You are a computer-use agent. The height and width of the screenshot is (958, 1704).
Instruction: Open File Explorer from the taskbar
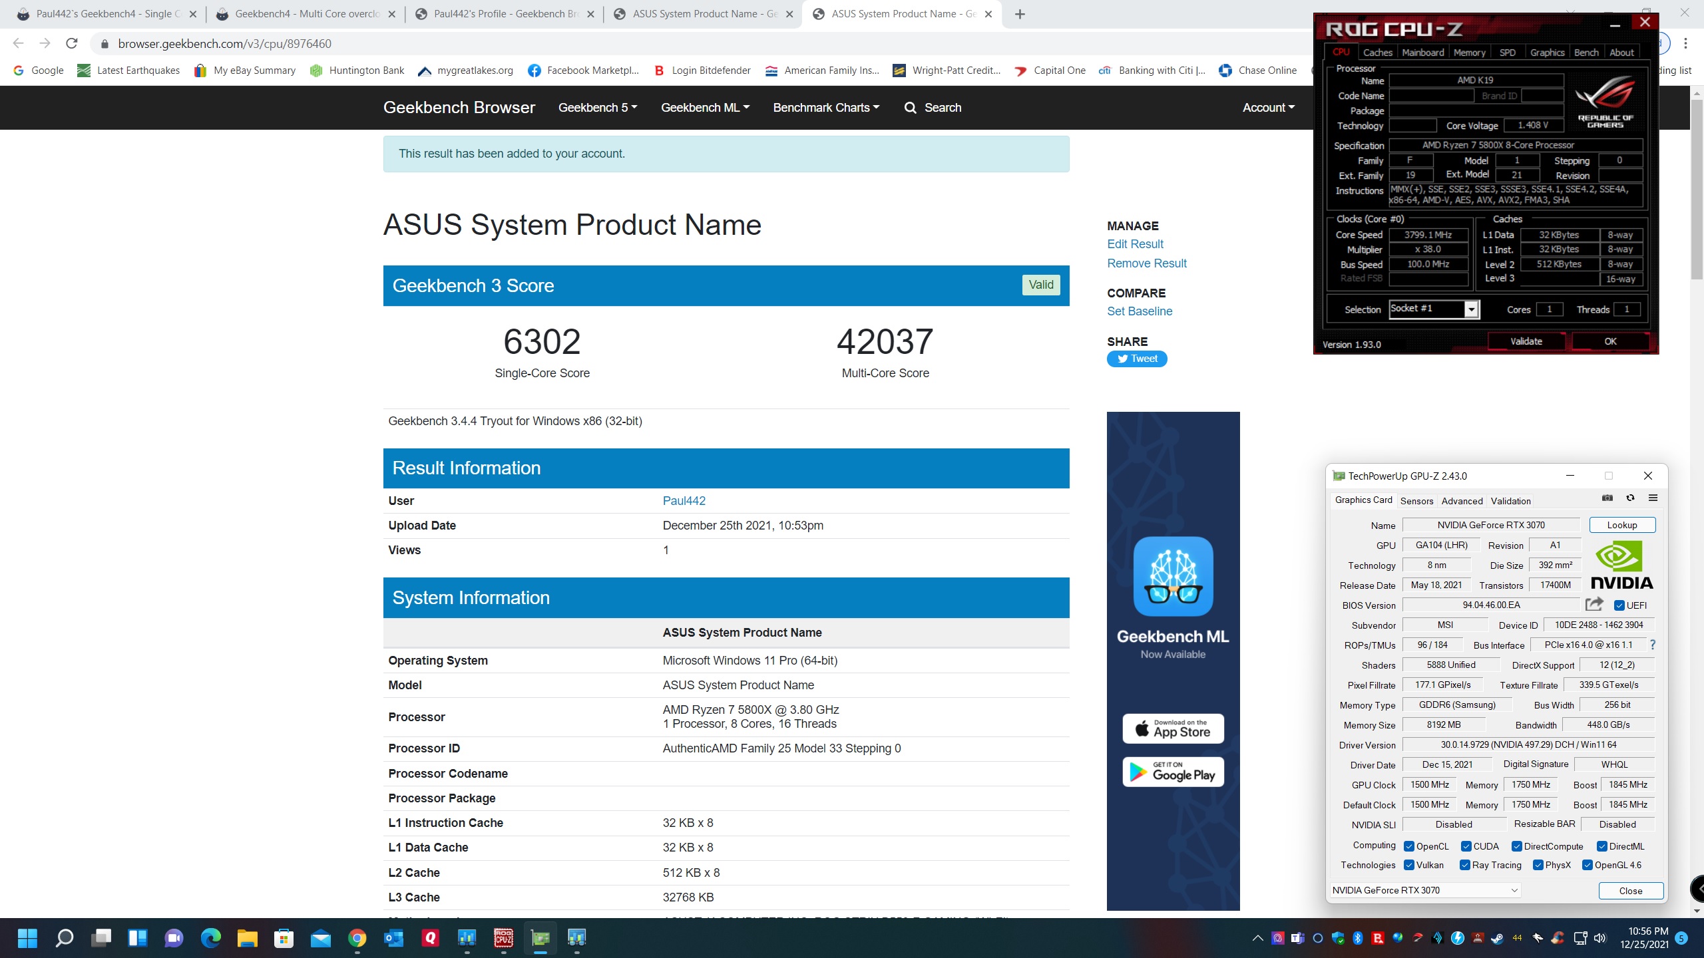[x=247, y=938]
